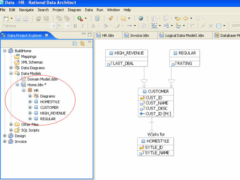Click the last edit location arrow icon
This screenshot has width=240, height=180.
(x=177, y=18)
